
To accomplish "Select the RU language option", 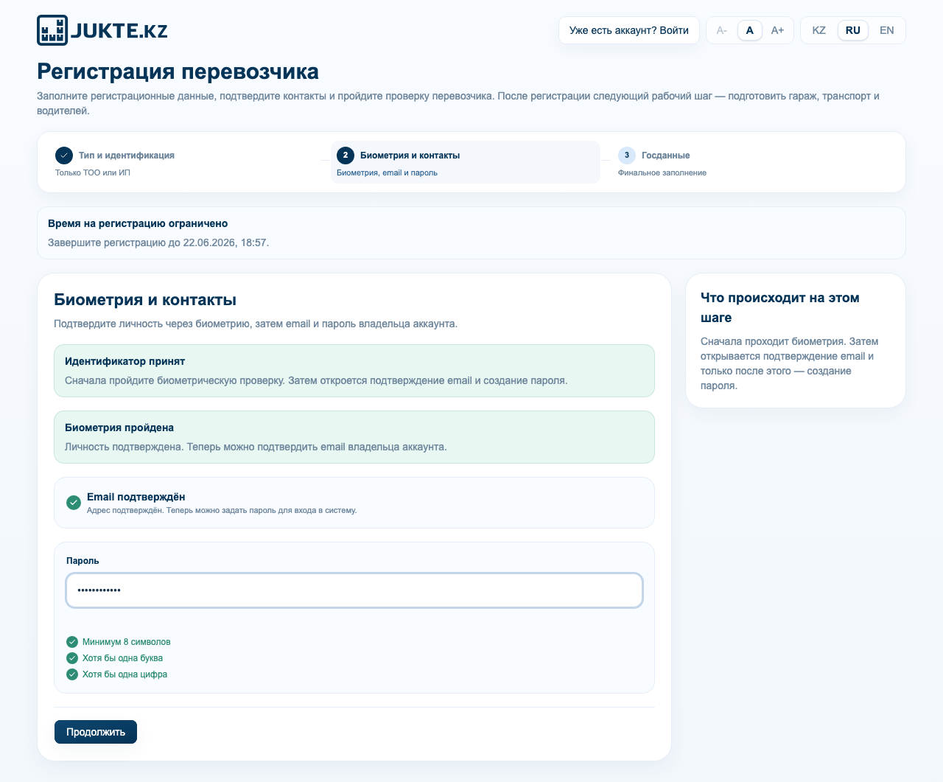I will 853,30.
